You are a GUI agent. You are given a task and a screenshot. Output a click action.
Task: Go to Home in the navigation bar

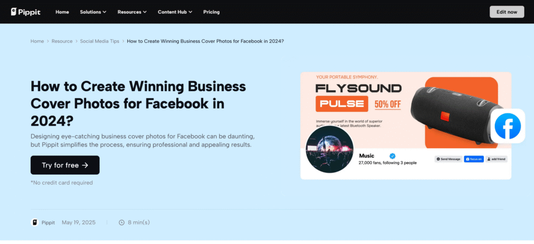point(62,12)
